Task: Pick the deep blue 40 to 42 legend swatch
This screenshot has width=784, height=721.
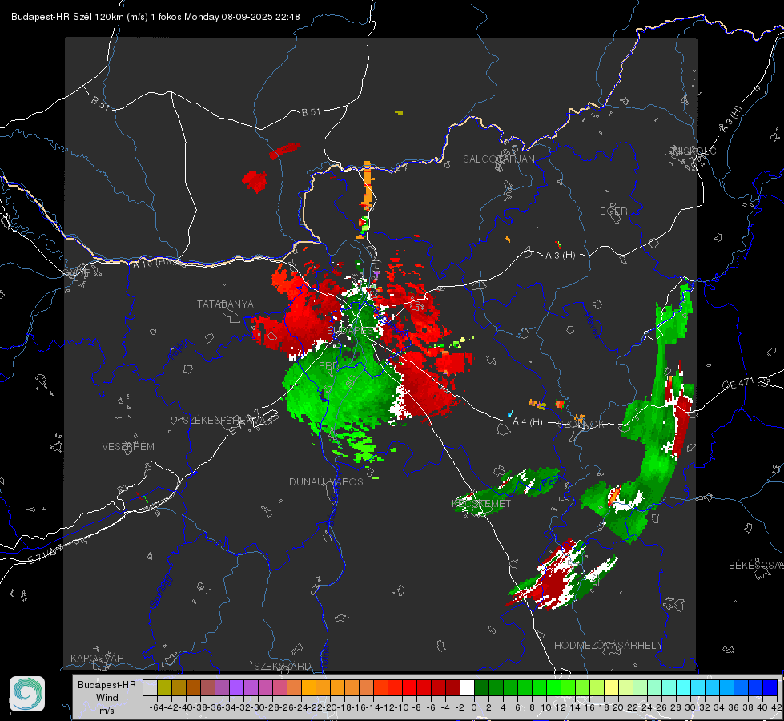Action: tap(770, 688)
